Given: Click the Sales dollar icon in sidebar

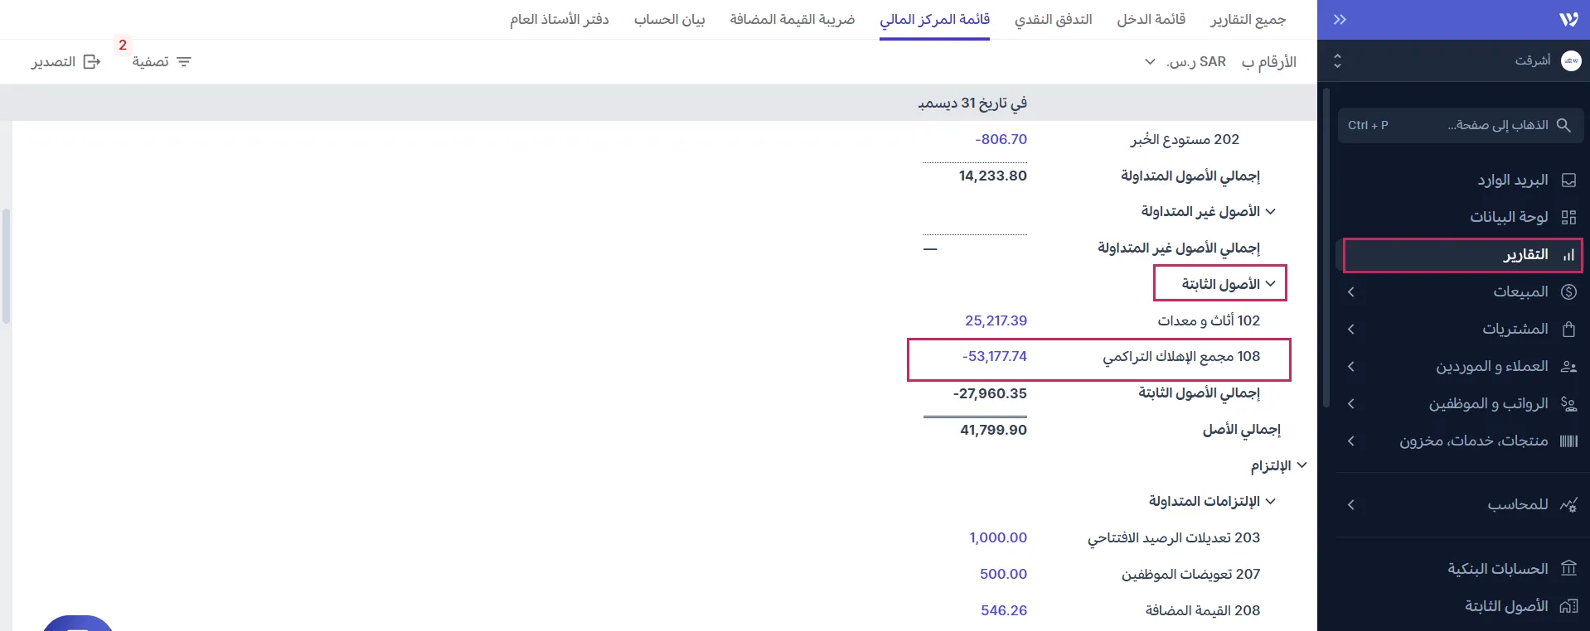Looking at the screenshot, I should (x=1569, y=291).
